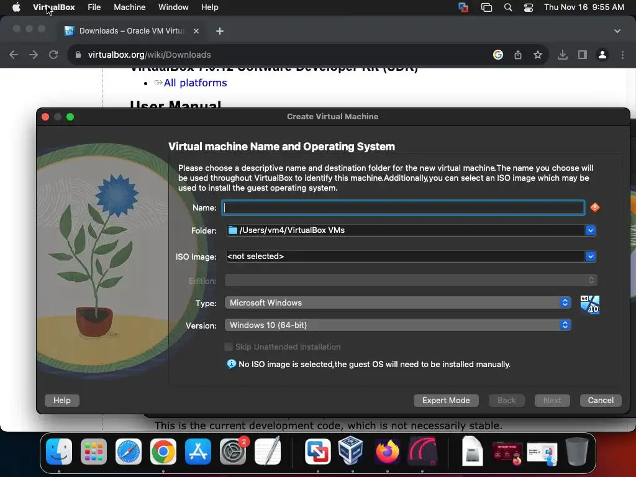This screenshot has height=477, width=636.
Task: Open Chrome profile avatar icon
Action: tap(602, 55)
